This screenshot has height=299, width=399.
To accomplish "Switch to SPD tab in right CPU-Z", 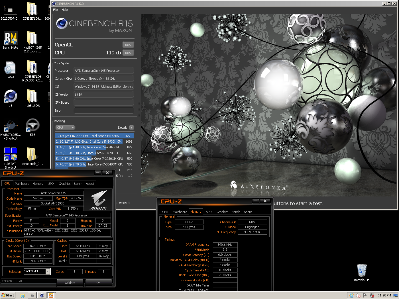I will [x=209, y=212].
